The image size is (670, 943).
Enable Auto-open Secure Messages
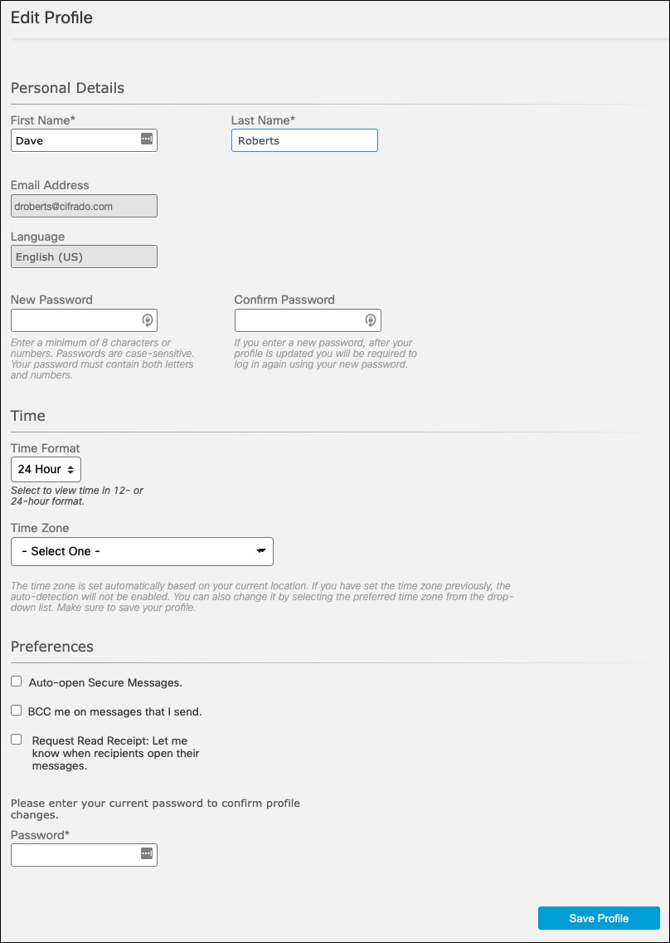(x=16, y=681)
